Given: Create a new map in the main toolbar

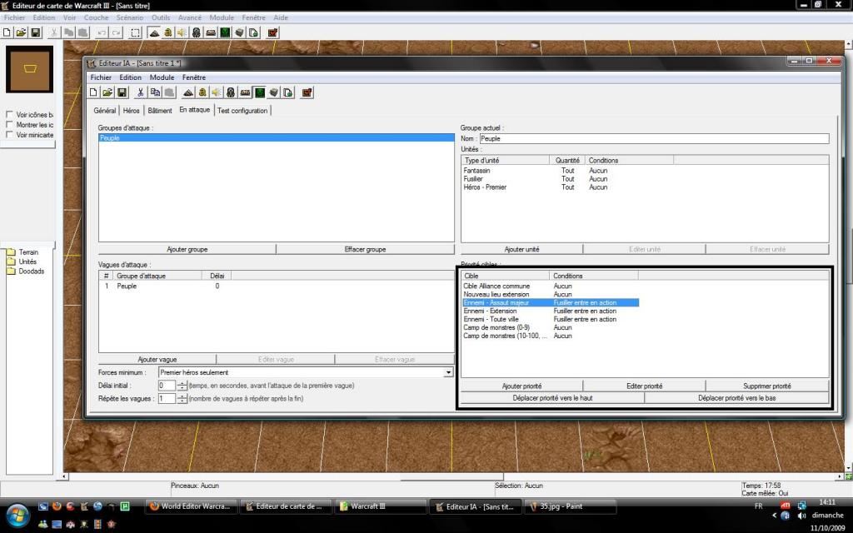Looking at the screenshot, I should coord(7,32).
